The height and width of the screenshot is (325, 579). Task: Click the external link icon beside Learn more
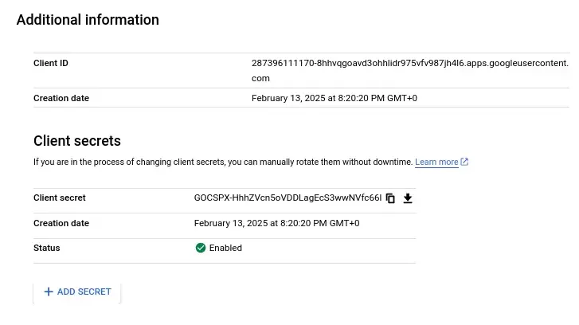point(464,162)
